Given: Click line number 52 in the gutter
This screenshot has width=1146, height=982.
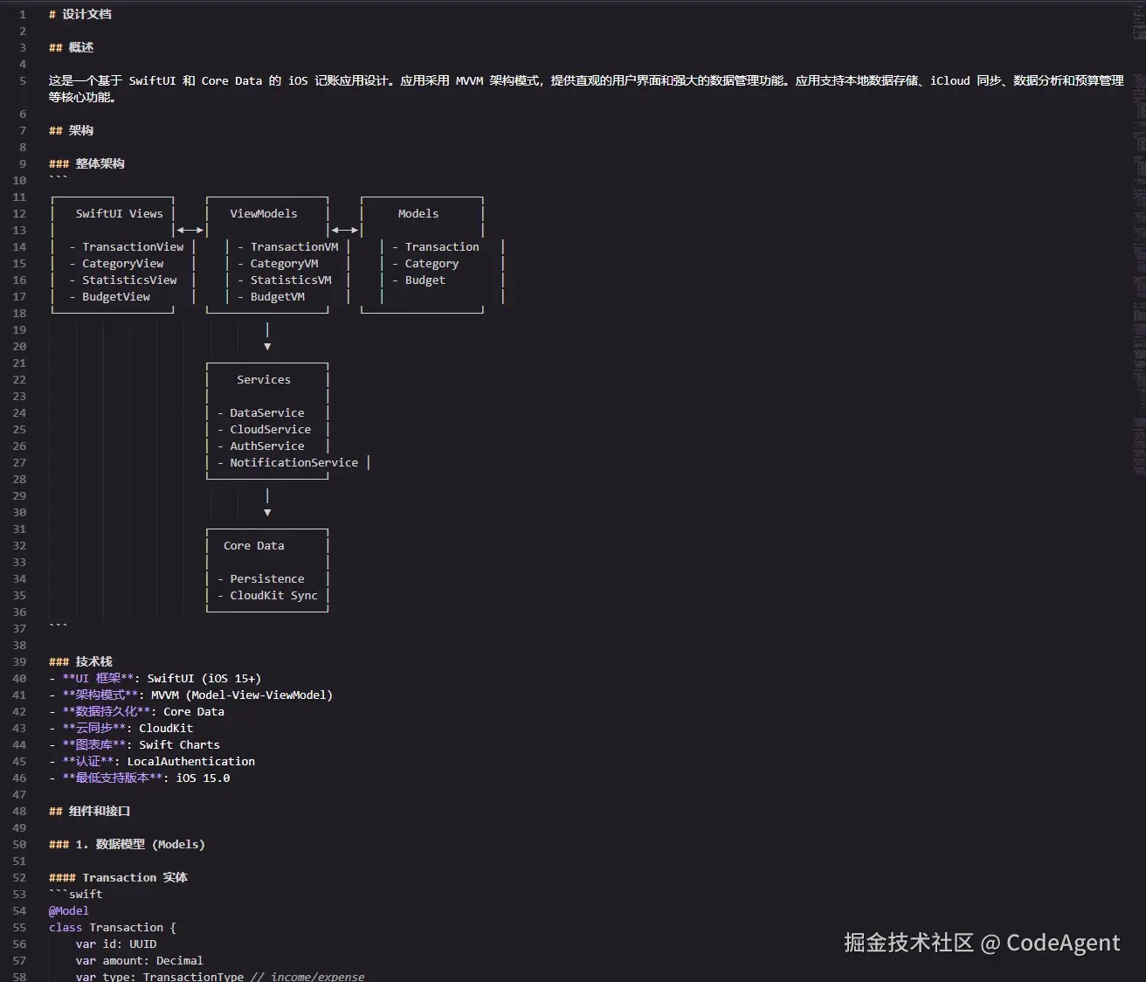Looking at the screenshot, I should [x=19, y=877].
